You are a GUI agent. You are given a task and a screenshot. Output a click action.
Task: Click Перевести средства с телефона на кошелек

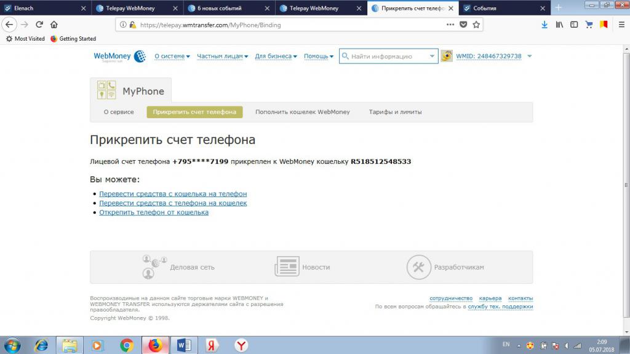click(173, 203)
